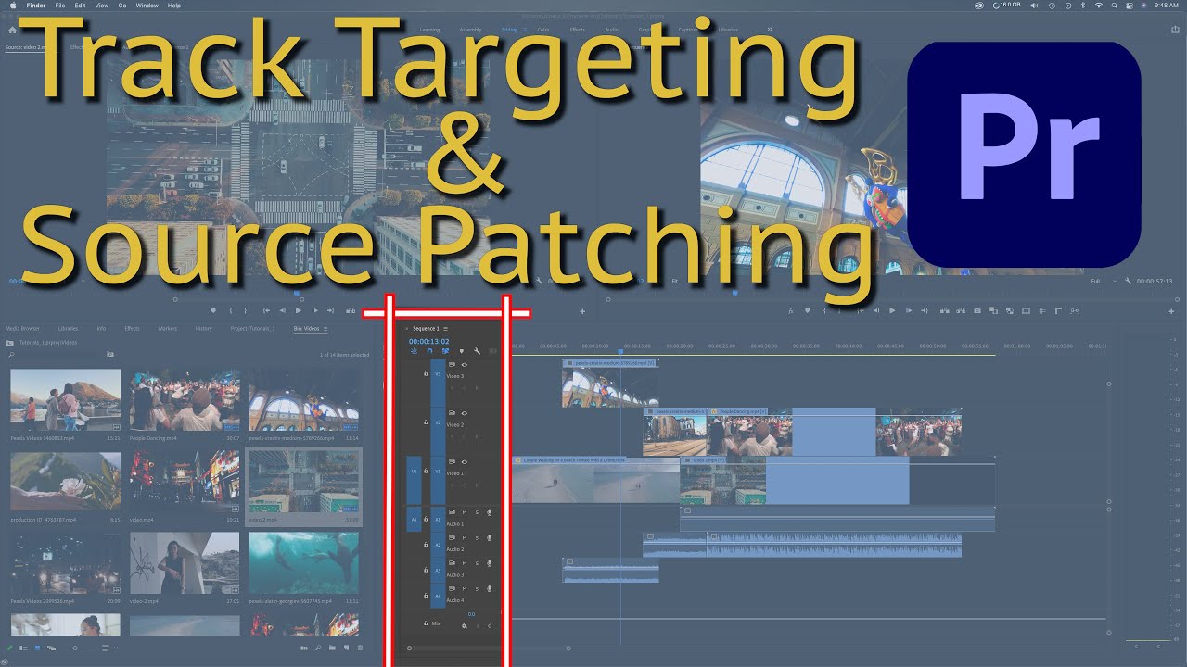Toggle insert sequences as nests icon
This screenshot has width=1187, height=667.
pyautogui.click(x=414, y=351)
